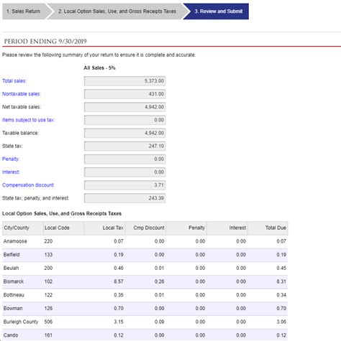Click the Local Tax column header

click(104, 228)
